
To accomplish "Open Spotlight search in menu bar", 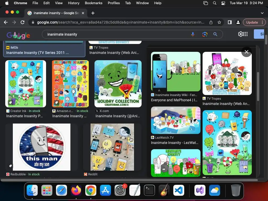I will [x=215, y=3].
